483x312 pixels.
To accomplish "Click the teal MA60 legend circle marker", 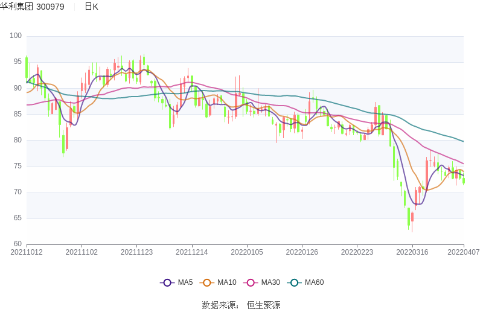I will (x=295, y=282).
